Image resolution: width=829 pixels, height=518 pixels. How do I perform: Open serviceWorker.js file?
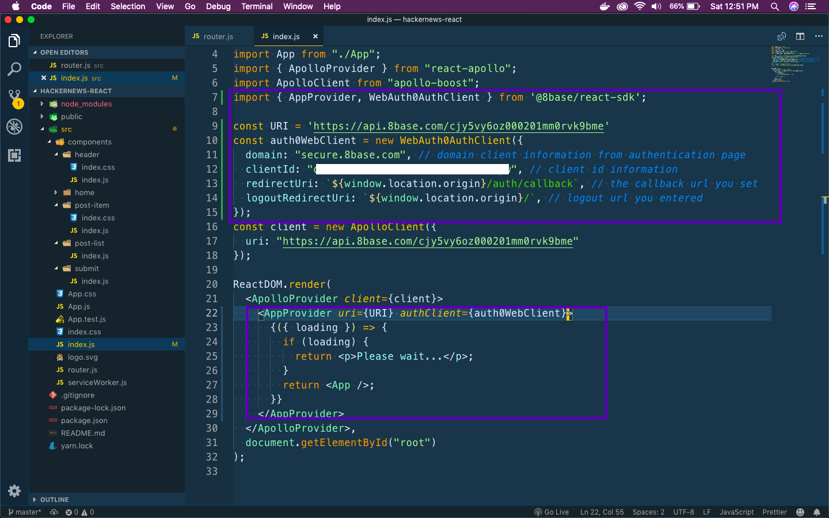pos(107,382)
